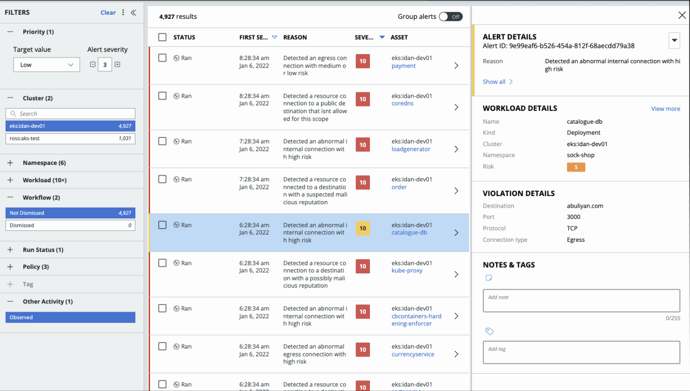Image resolution: width=690 pixels, height=391 pixels.
Task: Check the select-all alerts checkbox
Action: tap(162, 37)
